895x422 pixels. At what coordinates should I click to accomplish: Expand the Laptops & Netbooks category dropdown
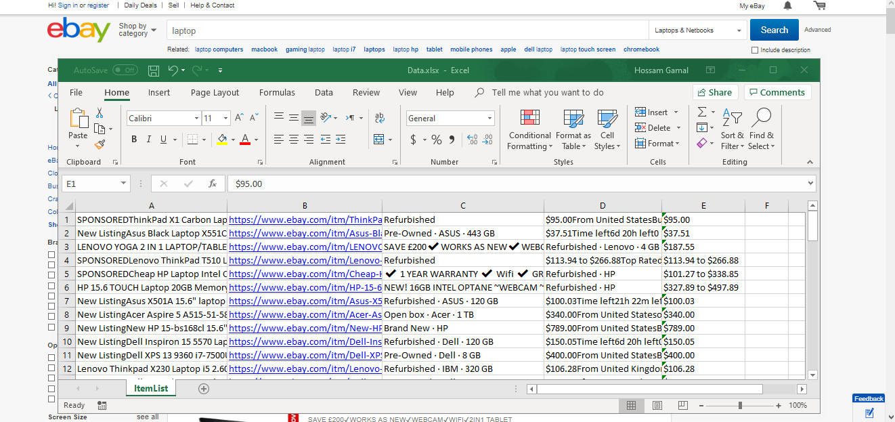[x=697, y=30]
